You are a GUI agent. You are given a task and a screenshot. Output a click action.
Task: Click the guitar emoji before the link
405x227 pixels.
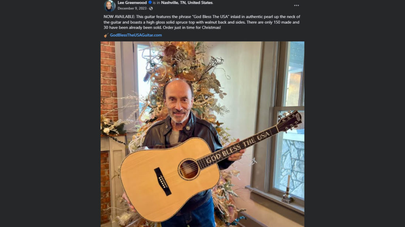[106, 35]
